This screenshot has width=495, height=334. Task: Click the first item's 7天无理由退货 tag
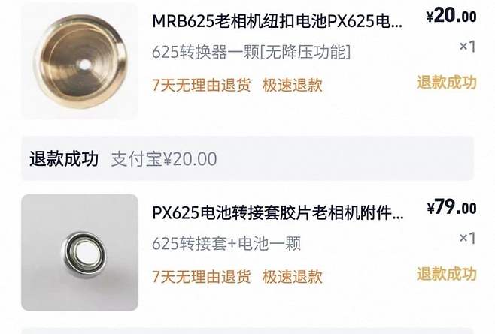(x=202, y=85)
